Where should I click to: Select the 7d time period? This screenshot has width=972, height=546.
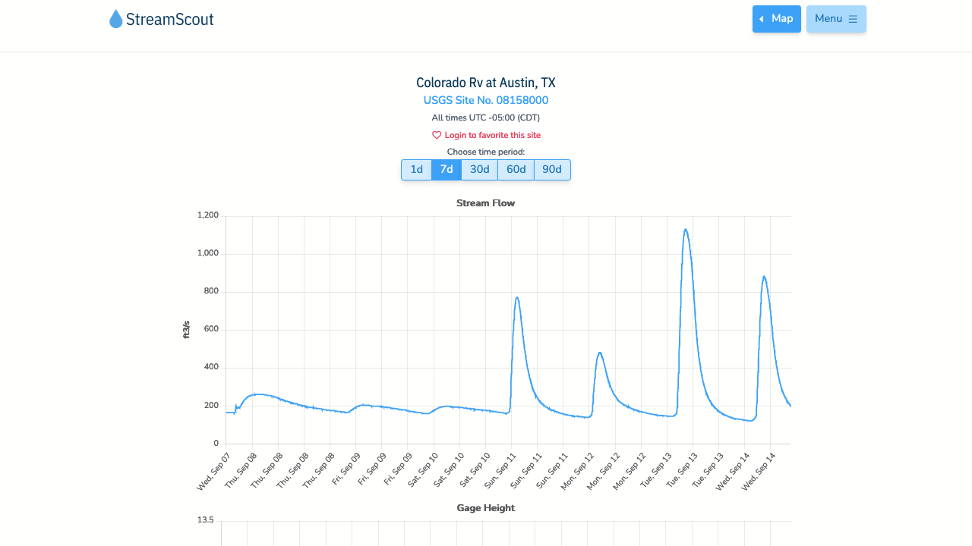coord(447,170)
